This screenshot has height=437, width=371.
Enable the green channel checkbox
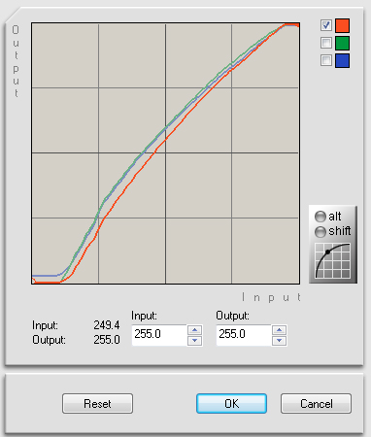[326, 43]
